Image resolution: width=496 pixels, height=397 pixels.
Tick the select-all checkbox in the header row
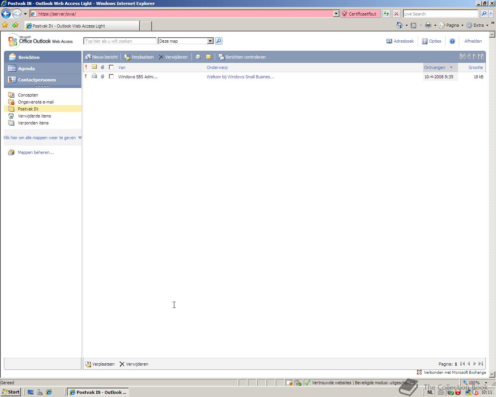coord(111,67)
